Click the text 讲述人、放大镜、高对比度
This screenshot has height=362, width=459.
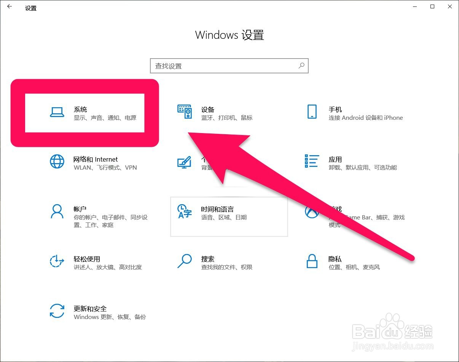point(108,267)
